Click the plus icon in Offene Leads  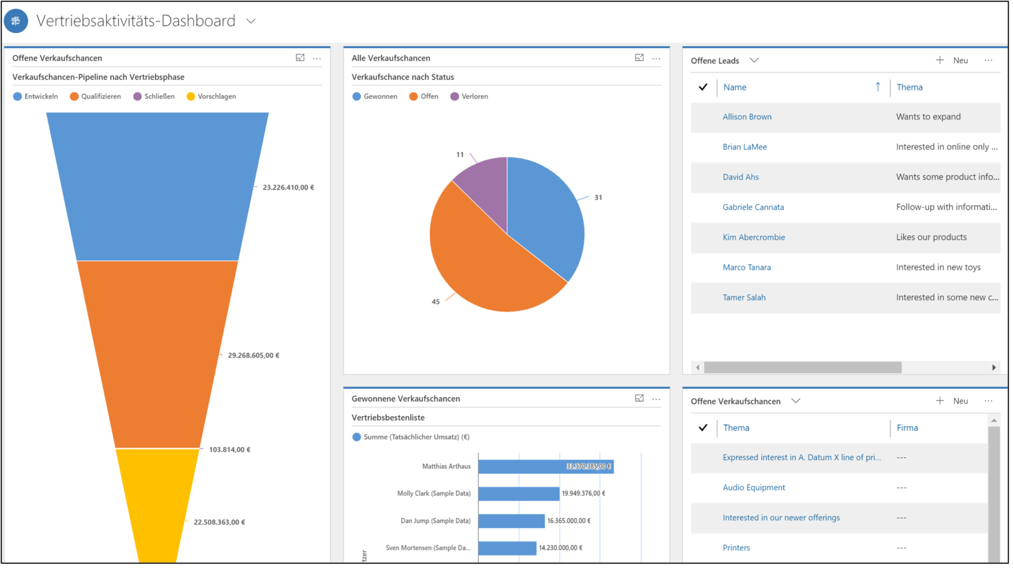[x=940, y=60]
